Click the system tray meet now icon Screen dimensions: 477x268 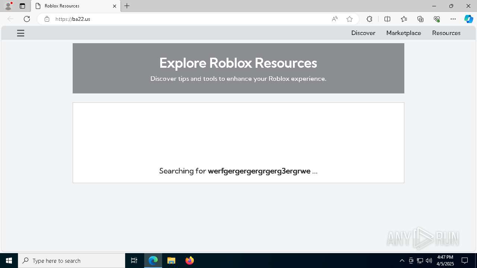(x=411, y=261)
